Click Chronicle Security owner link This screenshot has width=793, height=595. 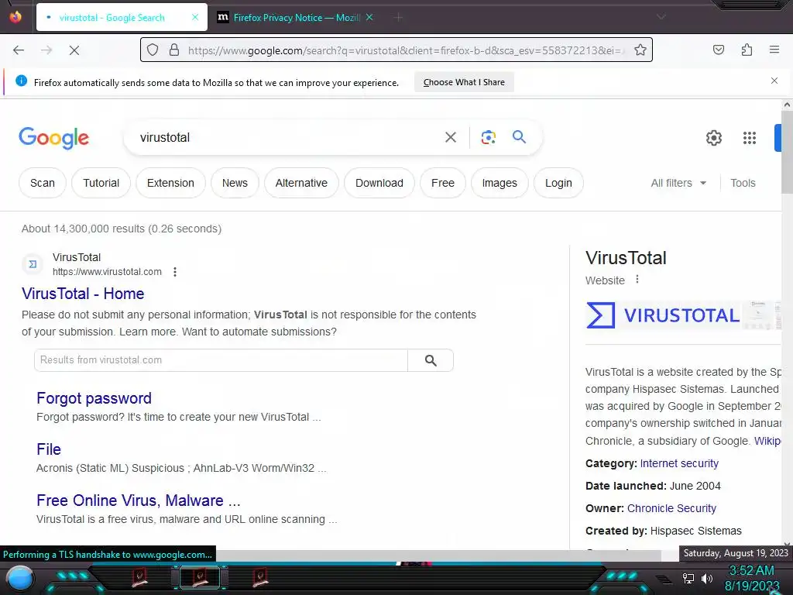point(671,508)
